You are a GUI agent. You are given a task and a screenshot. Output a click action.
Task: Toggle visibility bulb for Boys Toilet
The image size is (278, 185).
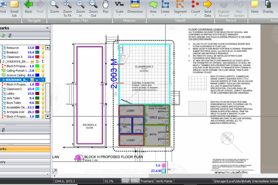[x=43, y=103]
